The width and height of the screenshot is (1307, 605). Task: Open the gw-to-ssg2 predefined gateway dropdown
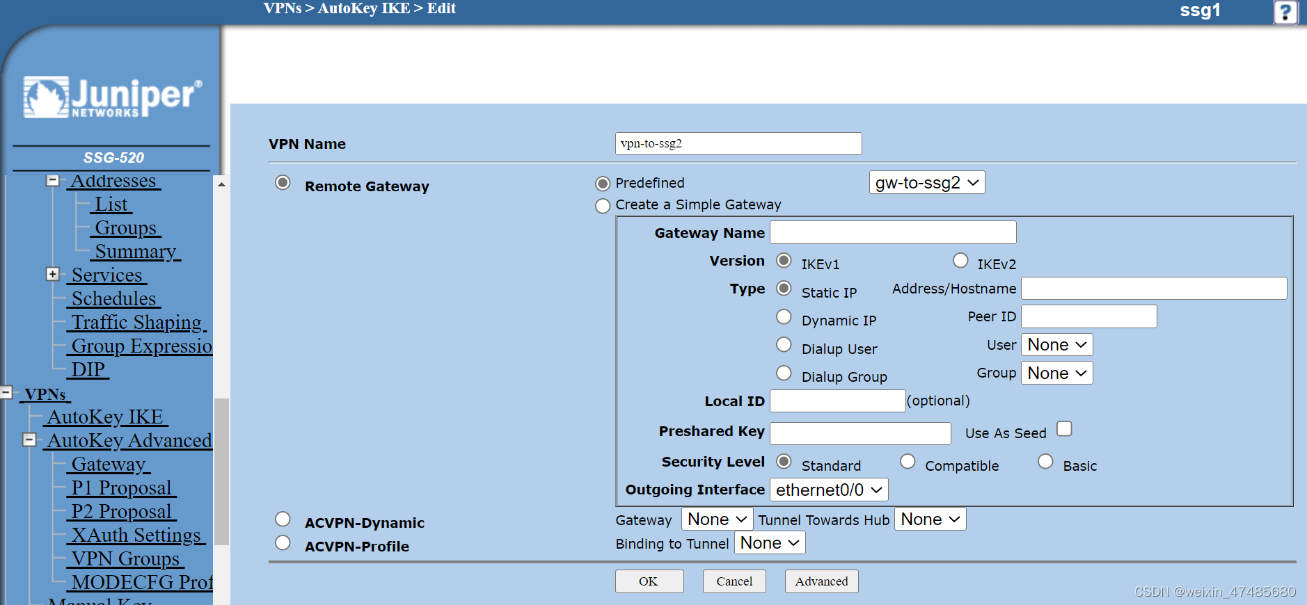click(927, 183)
